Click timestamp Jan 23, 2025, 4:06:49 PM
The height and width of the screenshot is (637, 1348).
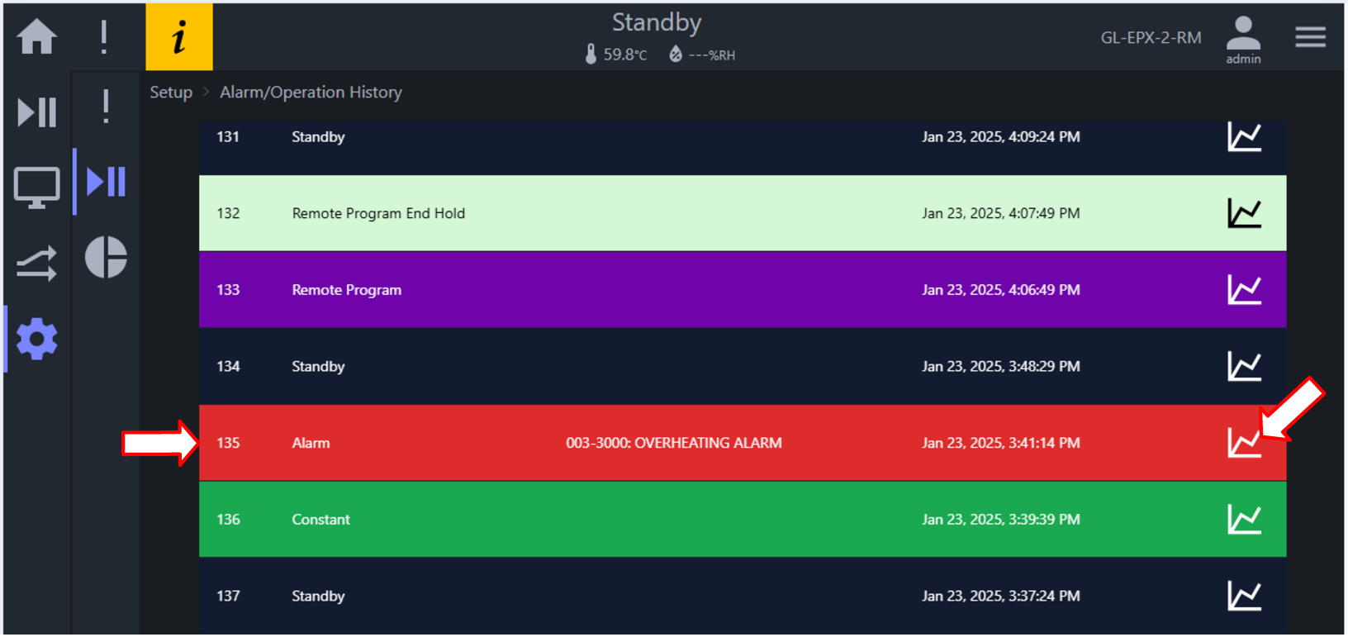[1001, 290]
